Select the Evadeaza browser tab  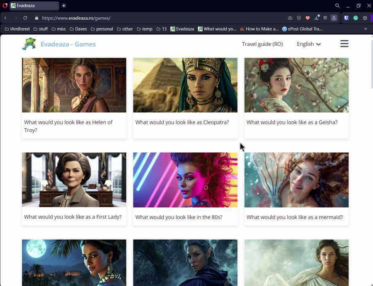point(34,5)
